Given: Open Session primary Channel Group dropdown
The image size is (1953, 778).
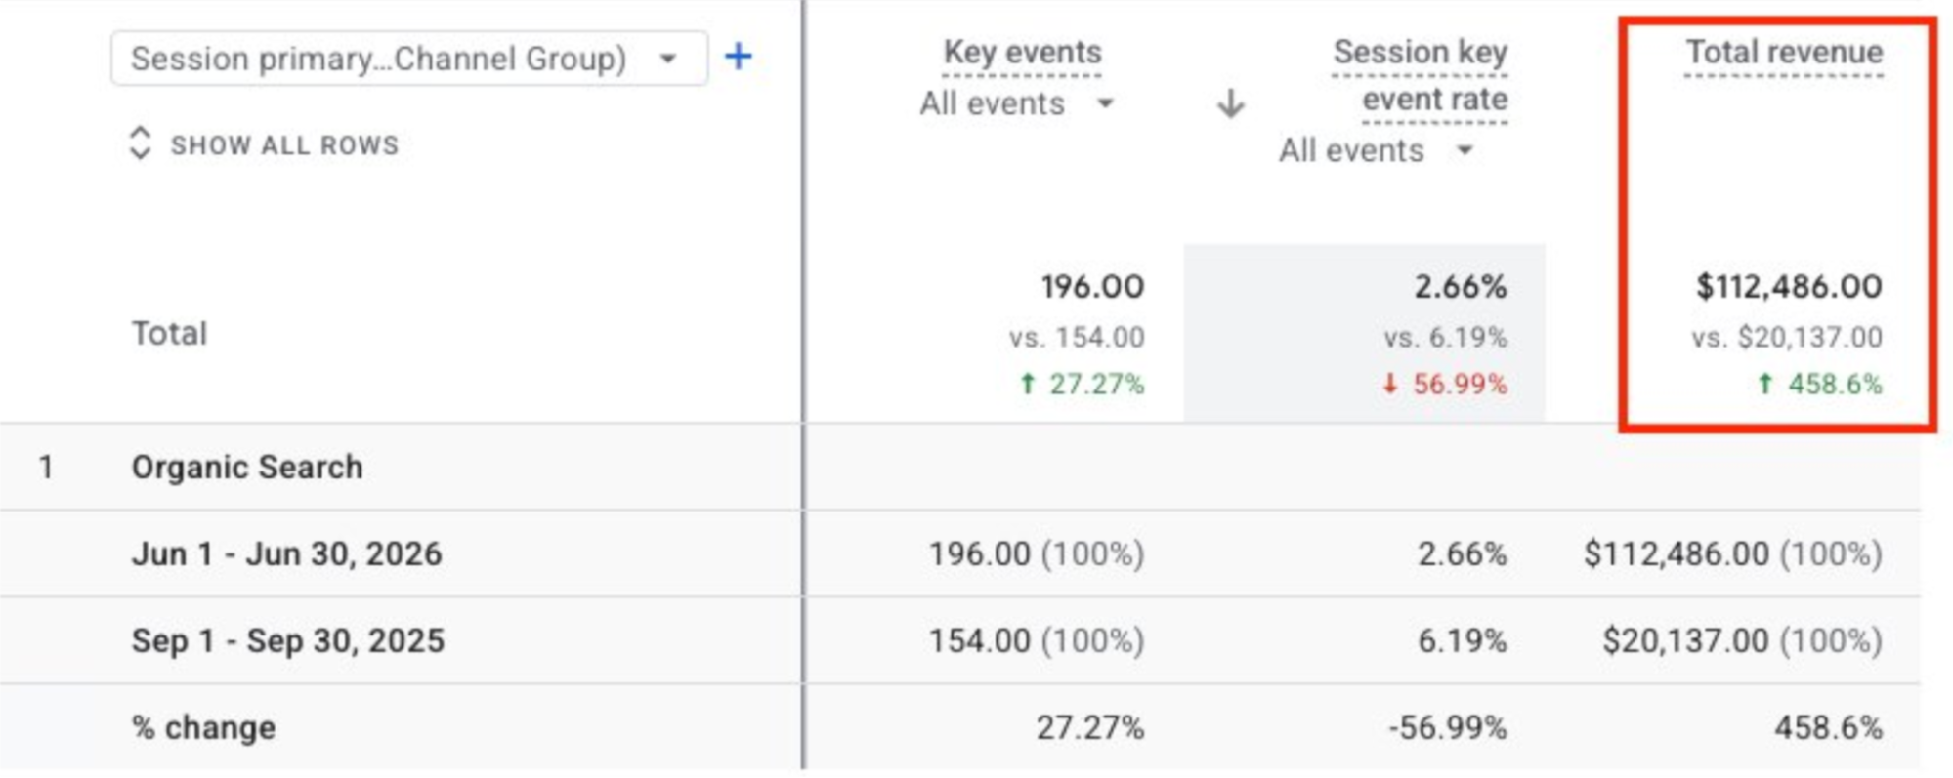Looking at the screenshot, I should [409, 59].
